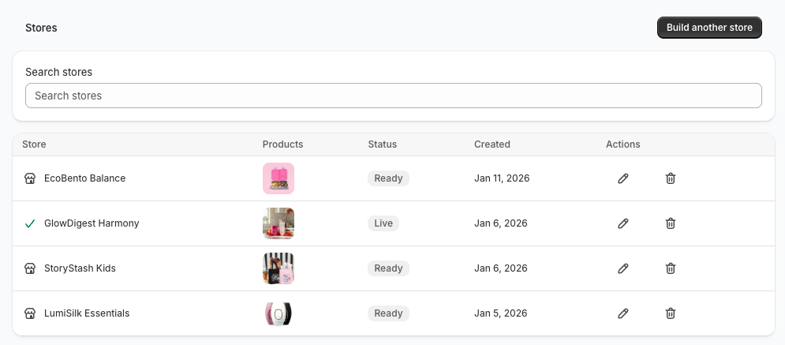Viewport: 785px width, 345px height.
Task: View the StoryStash Kids product image
Action: click(x=278, y=268)
